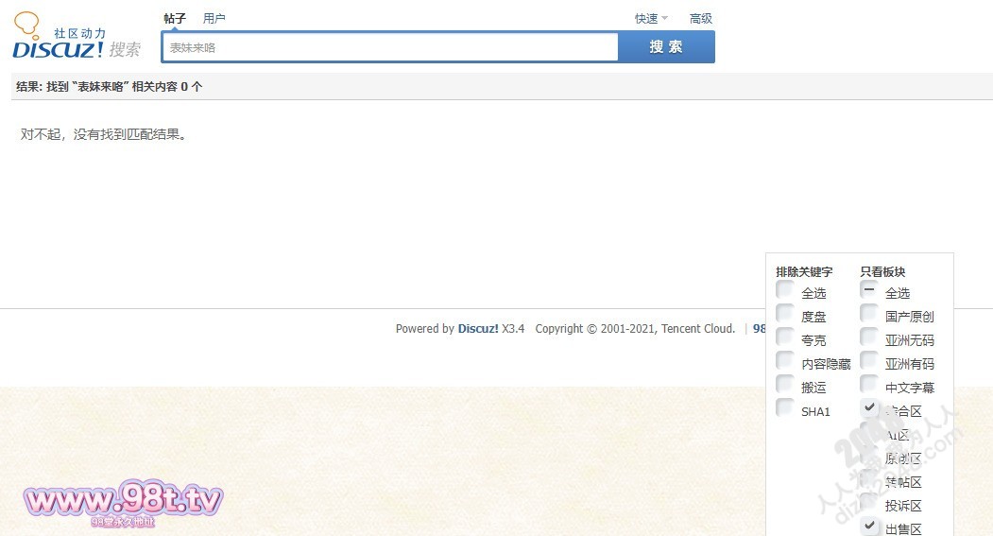Open the Discuz! link in footer
Image resolution: width=993 pixels, height=536 pixels.
tap(478, 329)
